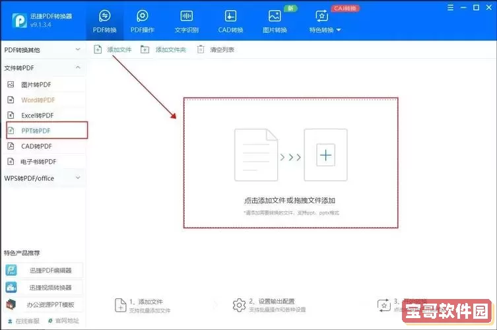Open the 特色转换 dropdown tab
The height and width of the screenshot is (330, 497).
click(x=325, y=22)
